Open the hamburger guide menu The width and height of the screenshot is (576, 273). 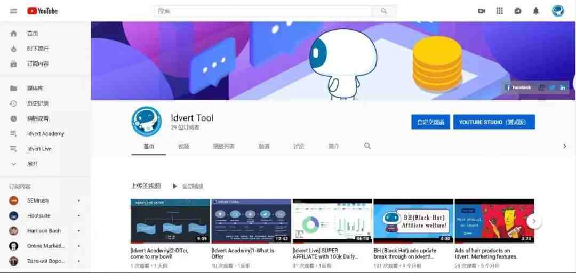tap(13, 11)
